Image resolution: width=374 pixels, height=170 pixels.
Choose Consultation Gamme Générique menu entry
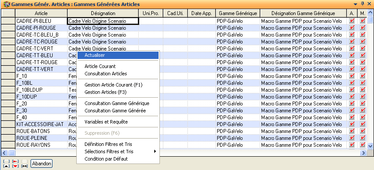click(x=117, y=103)
